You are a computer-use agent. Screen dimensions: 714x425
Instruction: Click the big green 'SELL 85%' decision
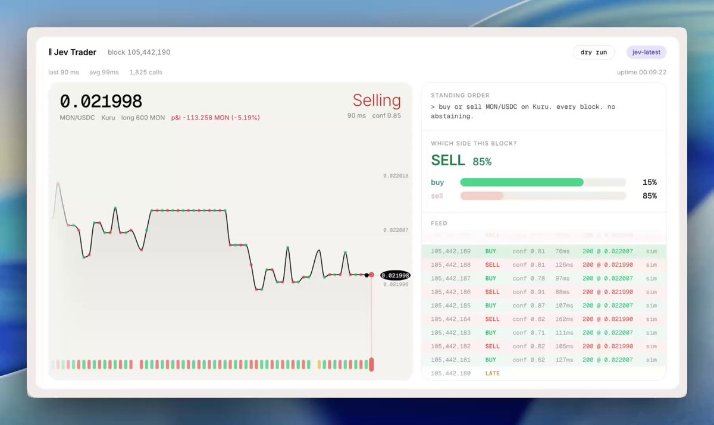461,160
